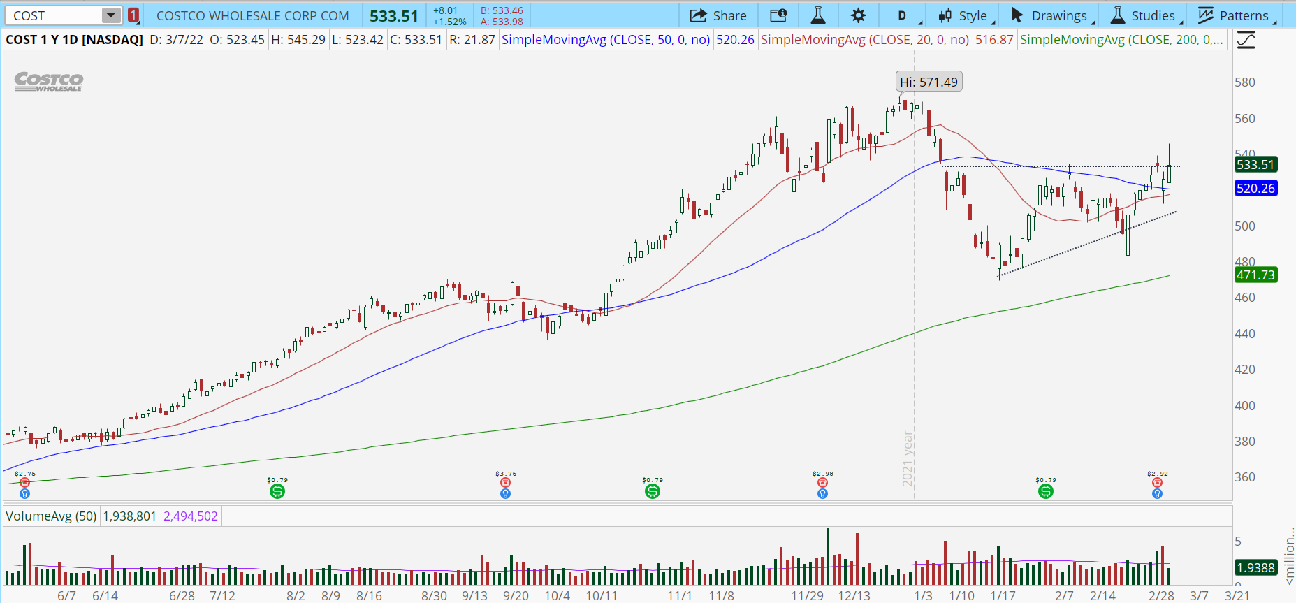Click the green dividend icon above 8/2 date

(277, 491)
